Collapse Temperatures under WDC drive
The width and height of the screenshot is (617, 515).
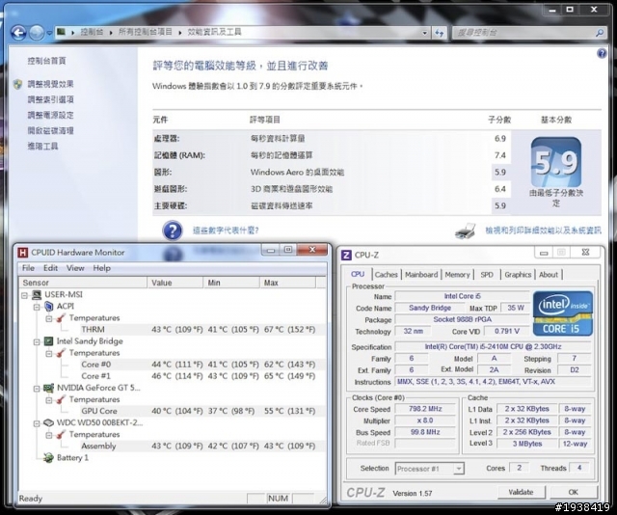(49, 435)
